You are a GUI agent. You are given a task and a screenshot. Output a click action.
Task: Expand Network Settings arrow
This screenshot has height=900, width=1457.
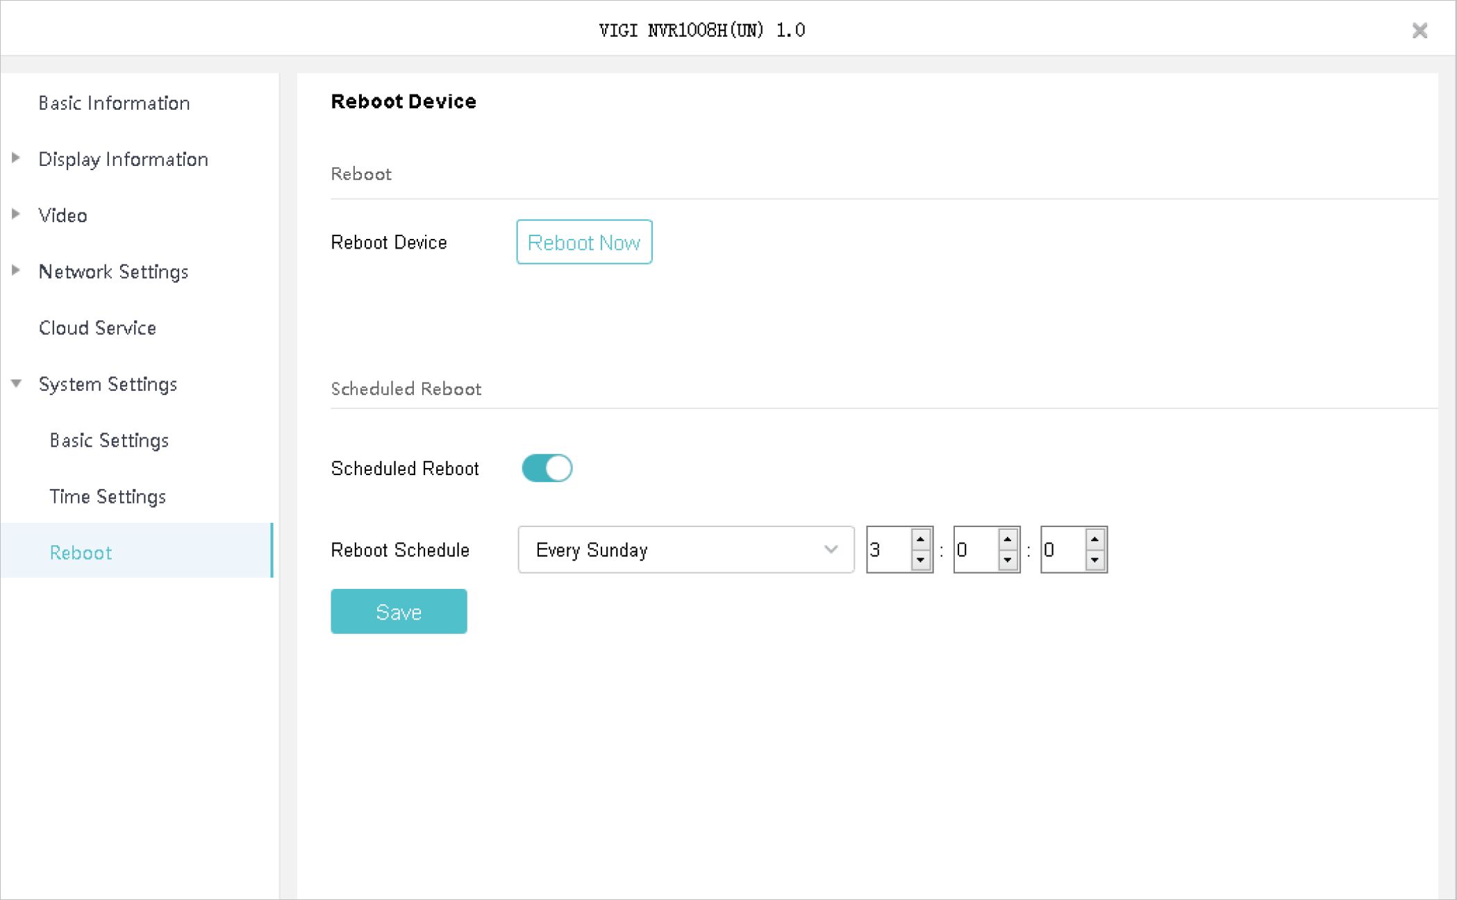coord(16,271)
